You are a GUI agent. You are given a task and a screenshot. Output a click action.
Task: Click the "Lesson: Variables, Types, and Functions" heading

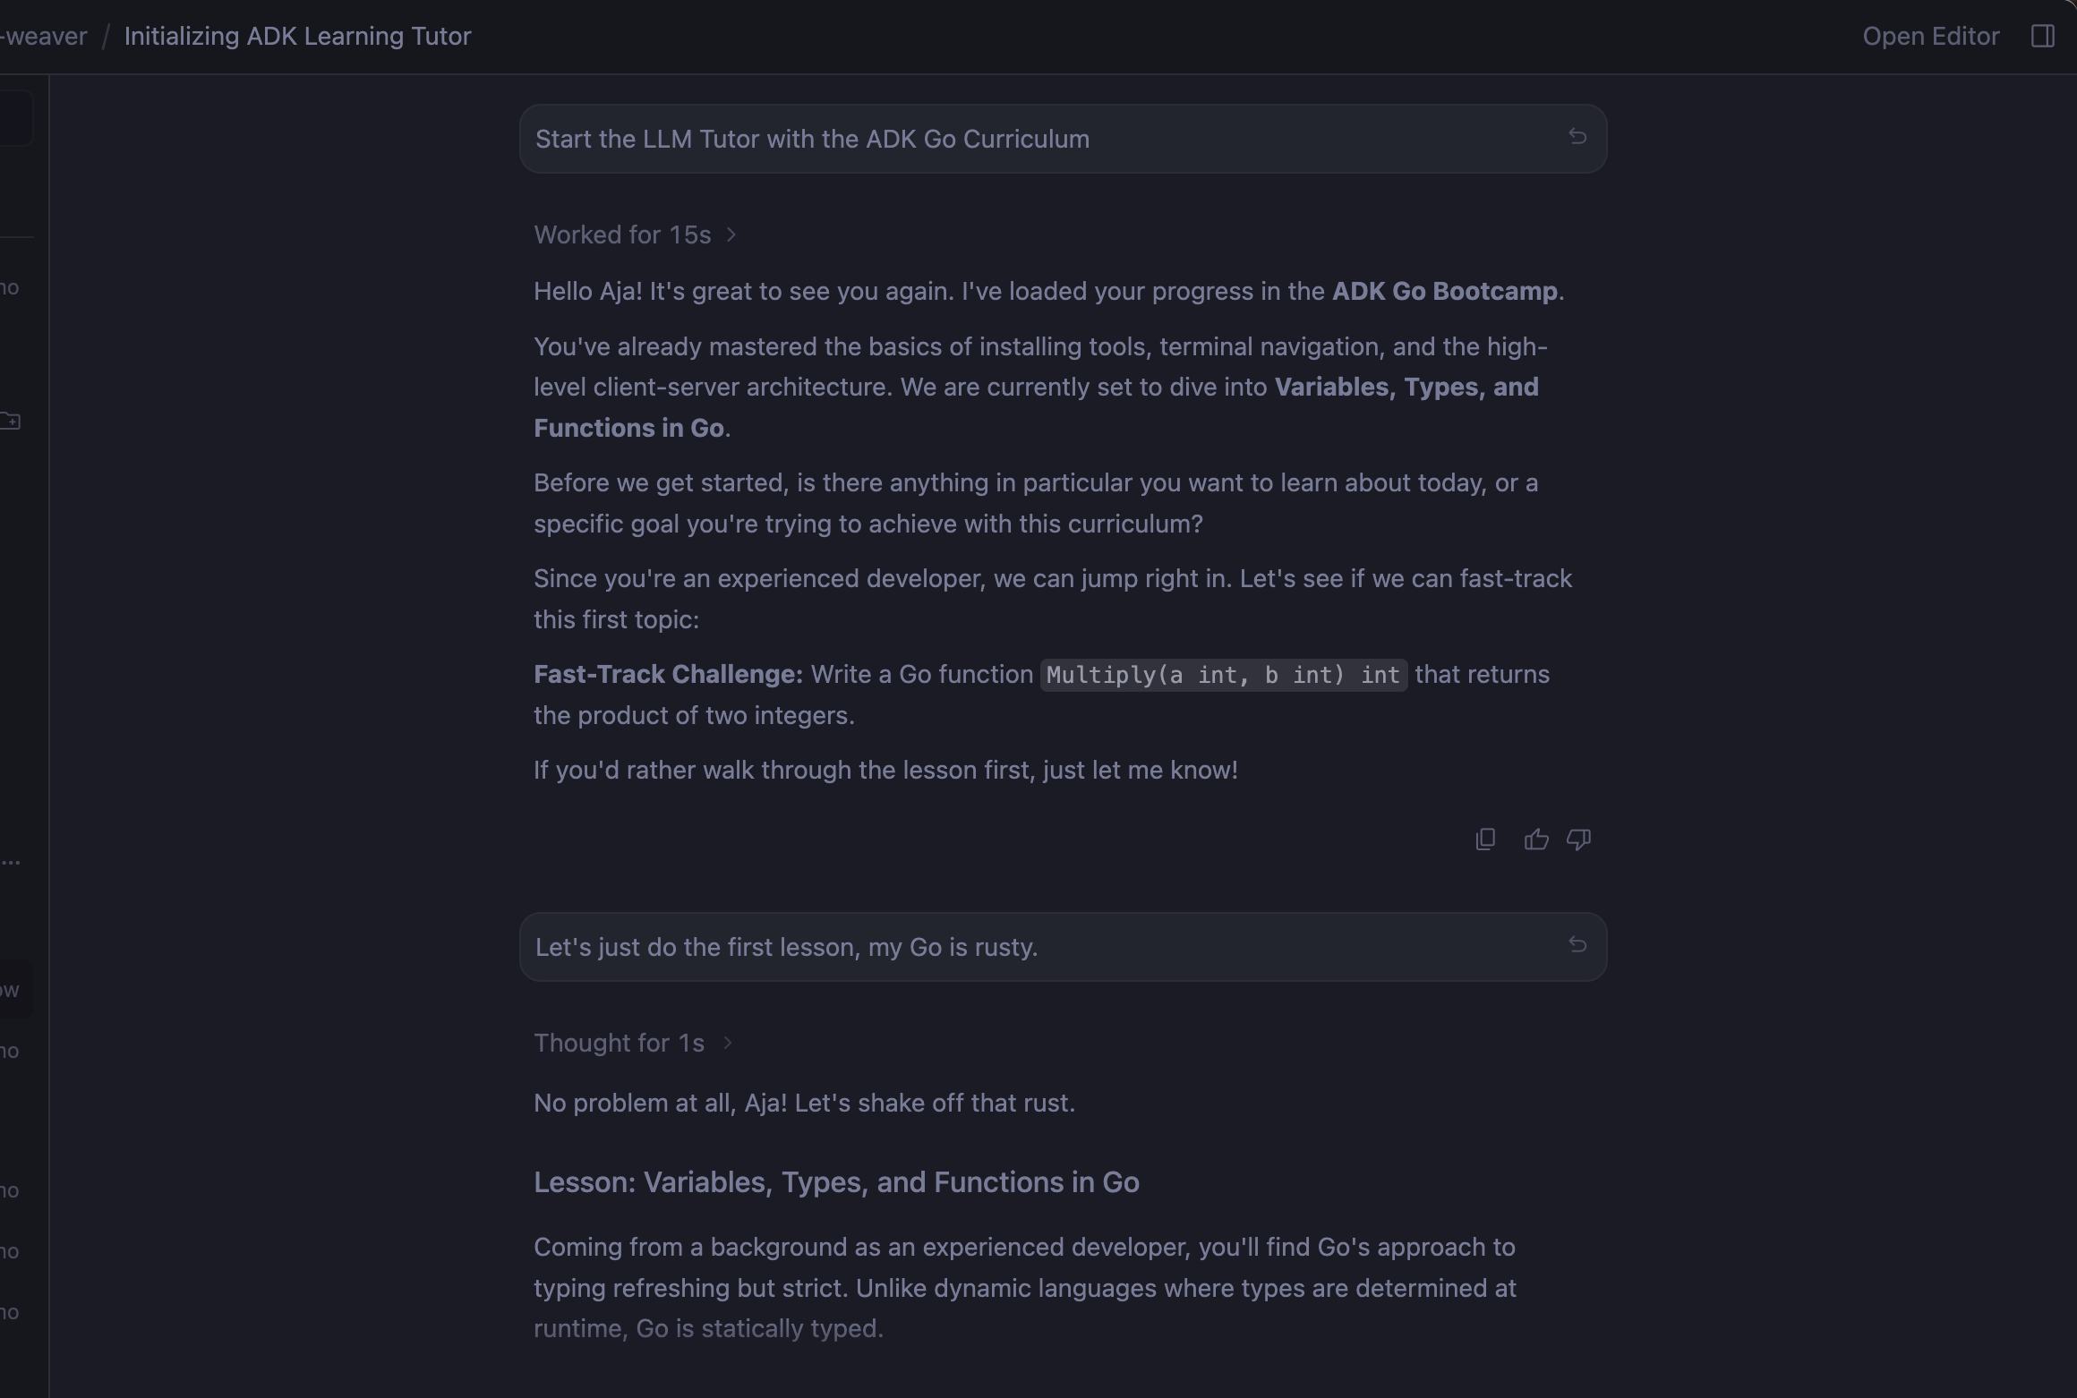(x=836, y=1182)
